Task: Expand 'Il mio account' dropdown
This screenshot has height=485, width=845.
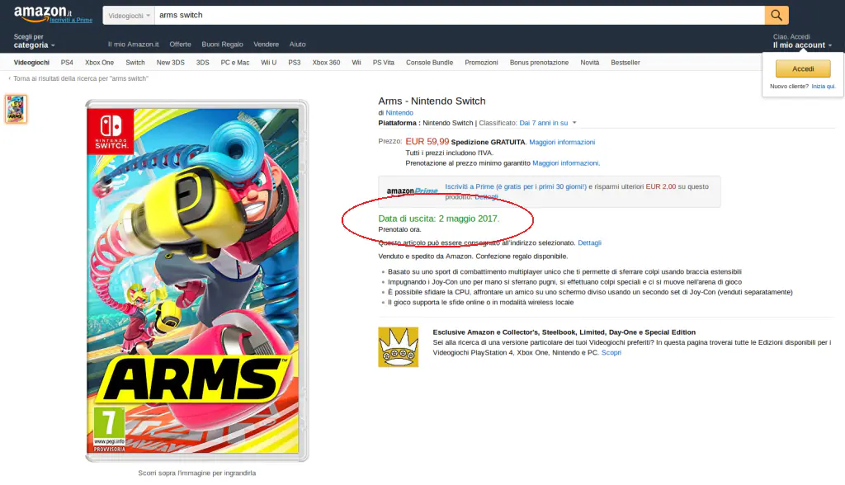Action: coord(802,41)
